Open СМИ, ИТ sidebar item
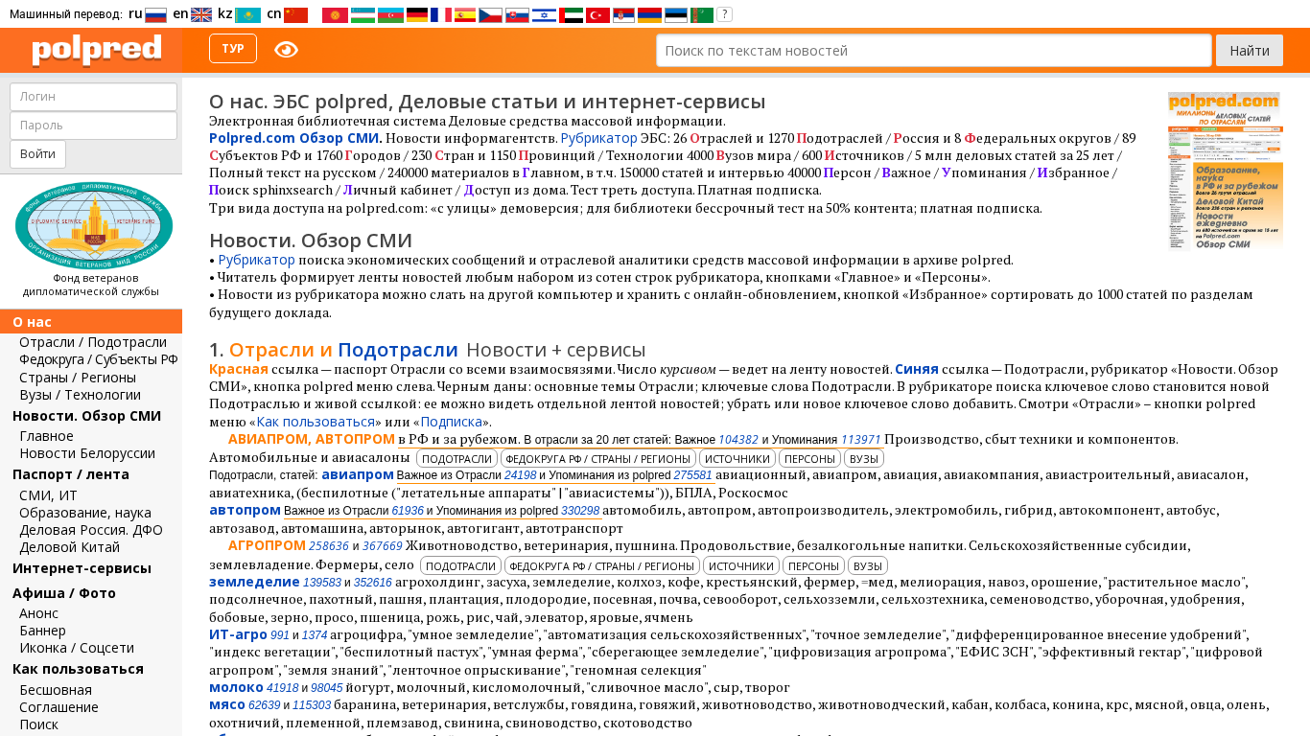The image size is (1310, 736). pos(48,495)
